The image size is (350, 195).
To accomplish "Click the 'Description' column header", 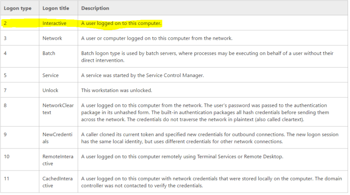I will pos(95,8).
